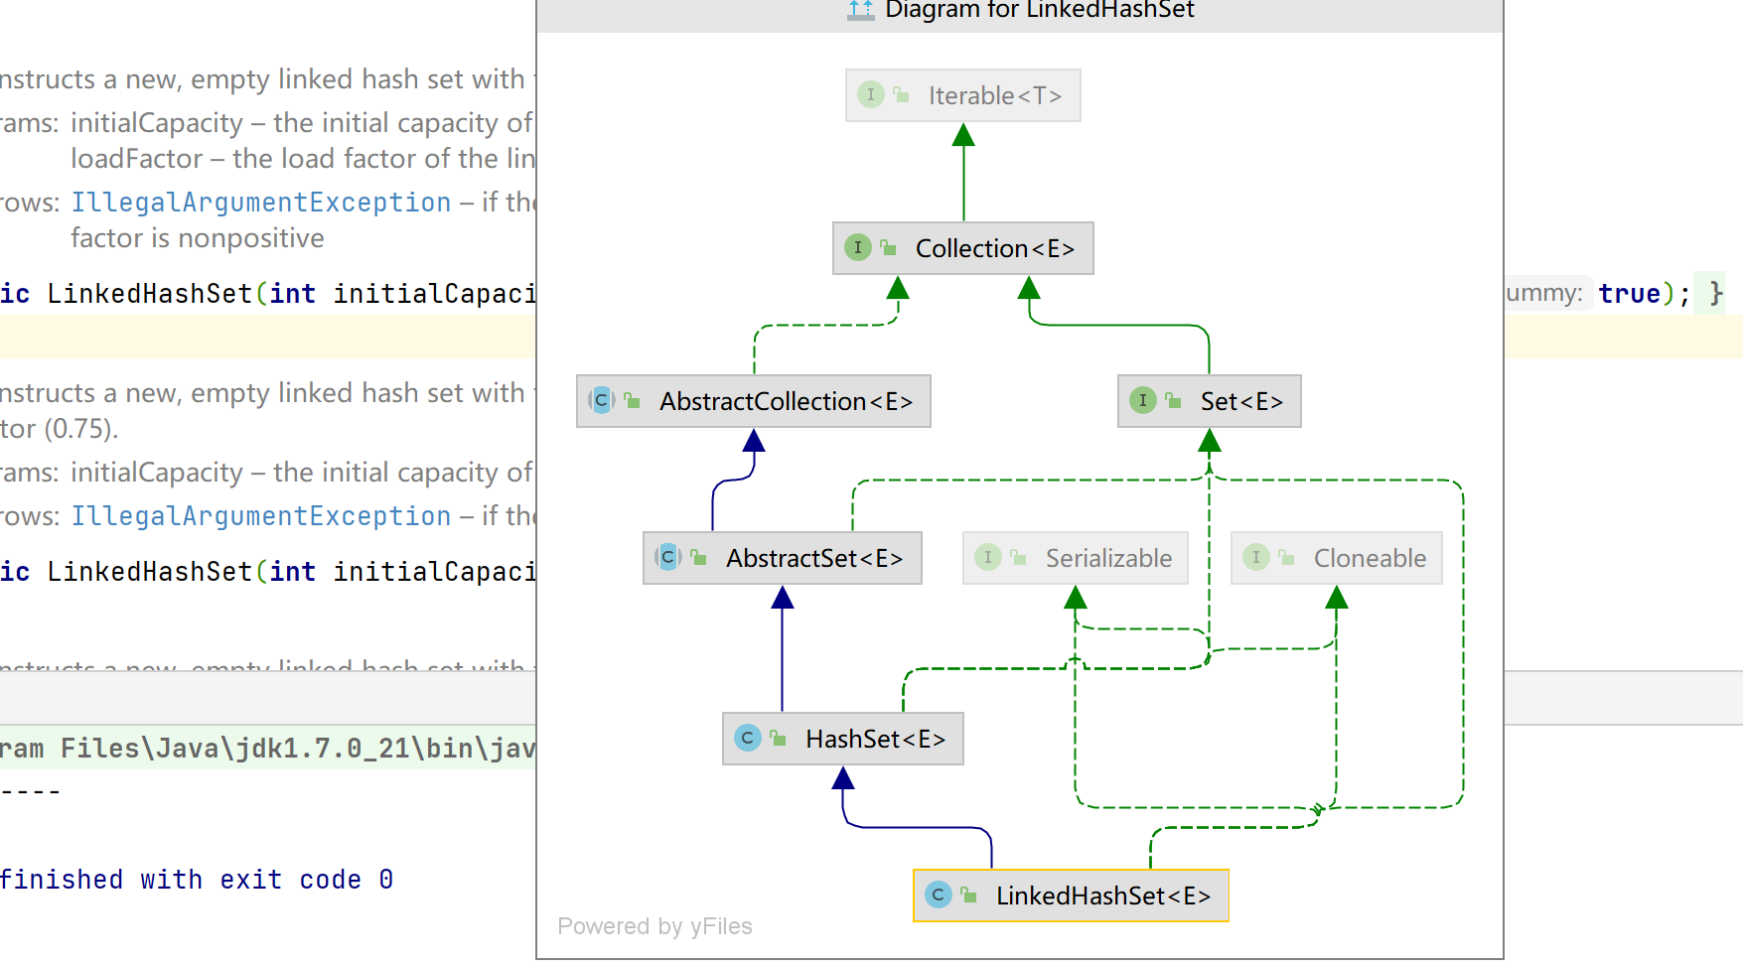The image size is (1743, 967).
Task: Select the highlighted LinkedHashSet<E> node label
Action: coord(1103,896)
